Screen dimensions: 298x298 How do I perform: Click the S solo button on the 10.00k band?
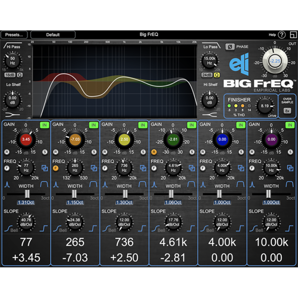290,152
